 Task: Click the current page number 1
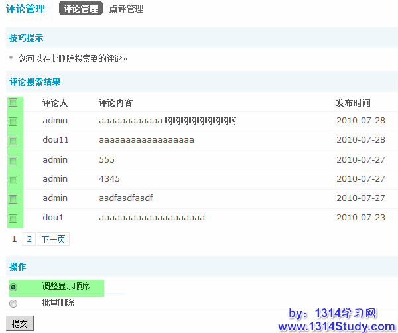tap(15, 239)
